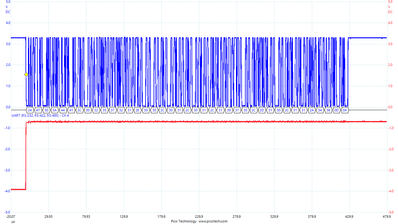The width and height of the screenshot is (398, 224).
Task: Click blue Channel A axis -5.0 label
Action: (x=7, y=212)
